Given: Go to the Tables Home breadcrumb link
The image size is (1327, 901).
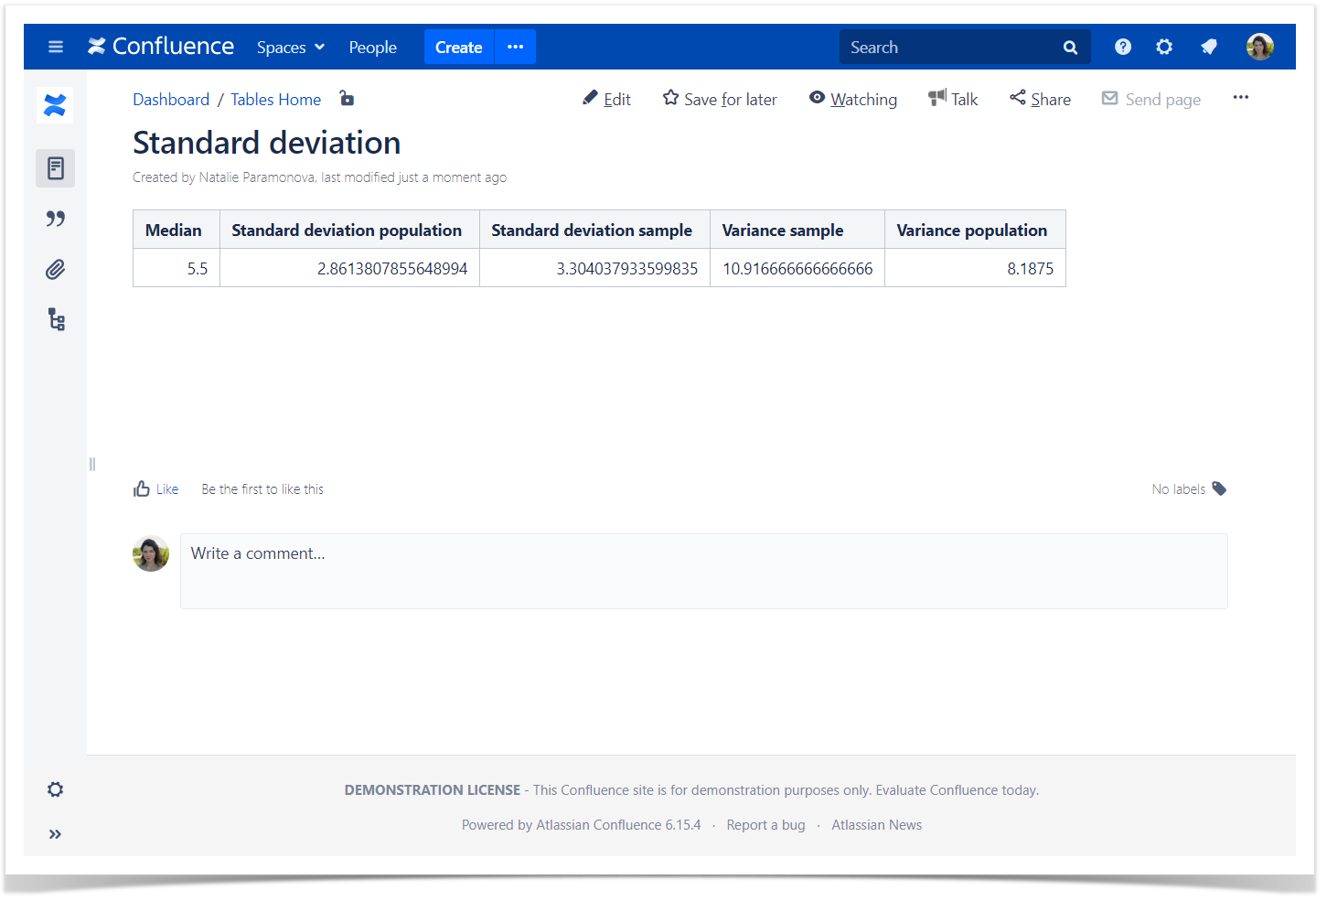Looking at the screenshot, I should click(x=275, y=100).
